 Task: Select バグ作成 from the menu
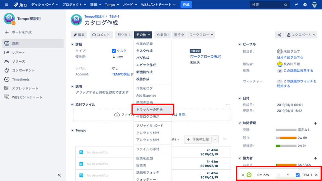(x=153, y=58)
